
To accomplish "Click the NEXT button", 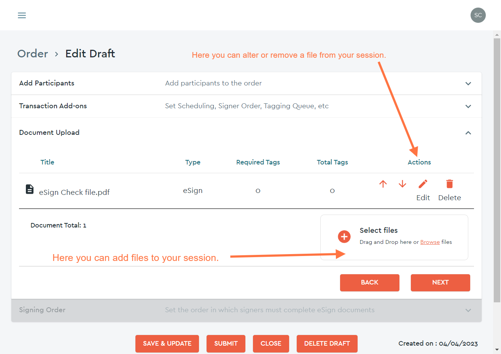I will [x=441, y=283].
